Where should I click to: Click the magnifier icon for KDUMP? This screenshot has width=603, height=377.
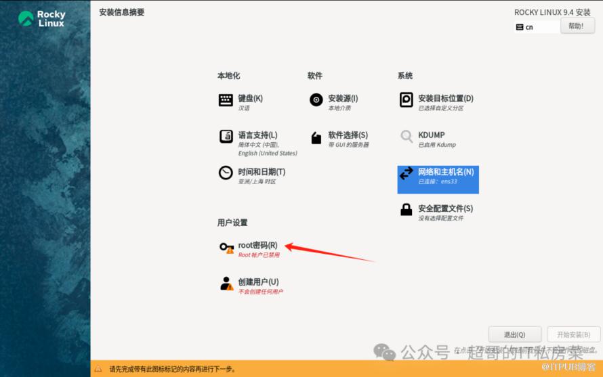click(406, 136)
